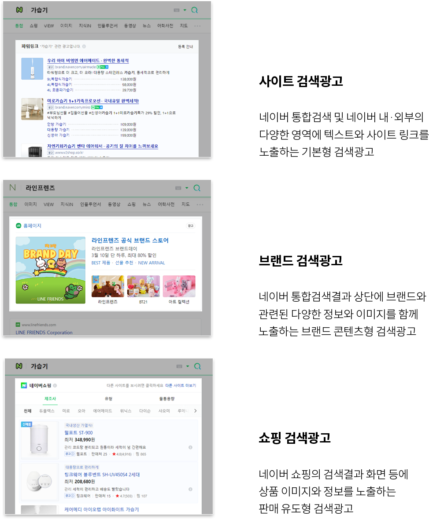
Task: Select the 제조사 filter tab in 네이버쇼핑
Action: pos(50,398)
